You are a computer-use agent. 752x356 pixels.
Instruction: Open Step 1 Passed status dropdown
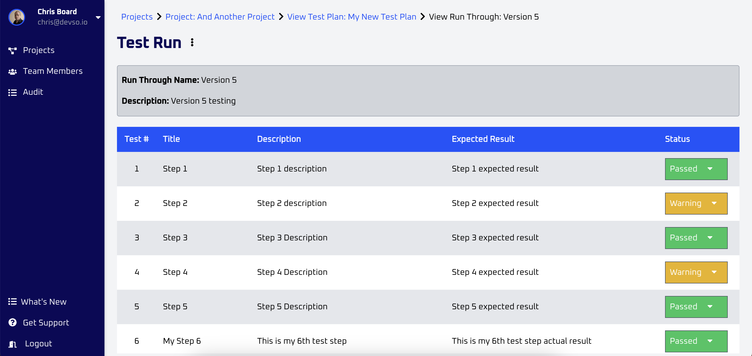coord(696,169)
